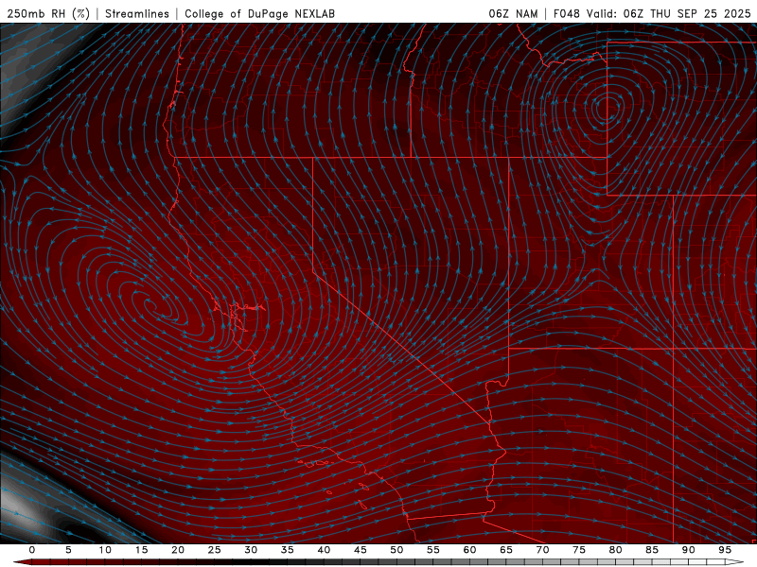Image resolution: width=757 pixels, height=567 pixels.
Task: Click colorbar scale label "55"
Action: pyautogui.click(x=433, y=550)
